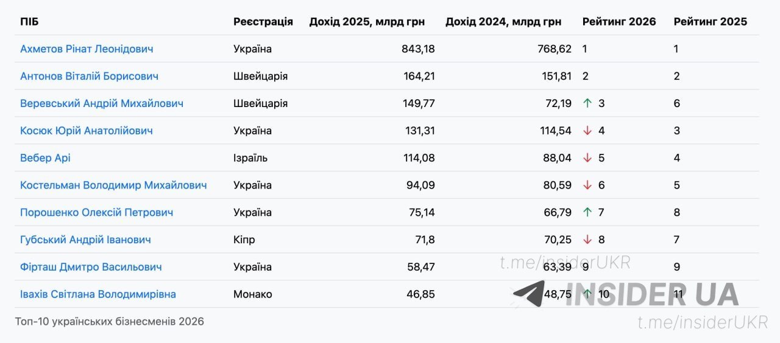Click red down arrow beside rank 8
The height and width of the screenshot is (343, 780).
point(587,240)
